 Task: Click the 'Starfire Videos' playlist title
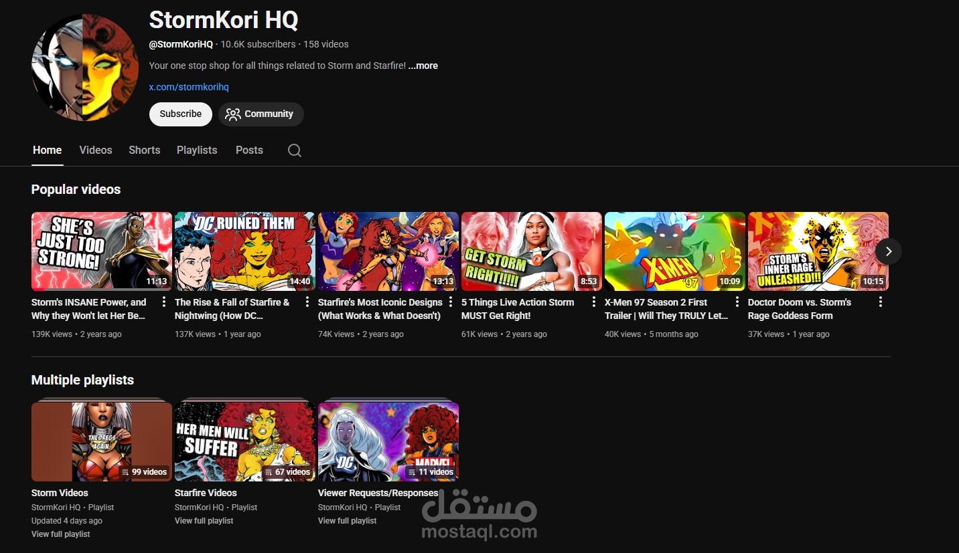tap(206, 493)
